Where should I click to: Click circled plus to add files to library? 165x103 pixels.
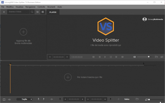click(23, 32)
